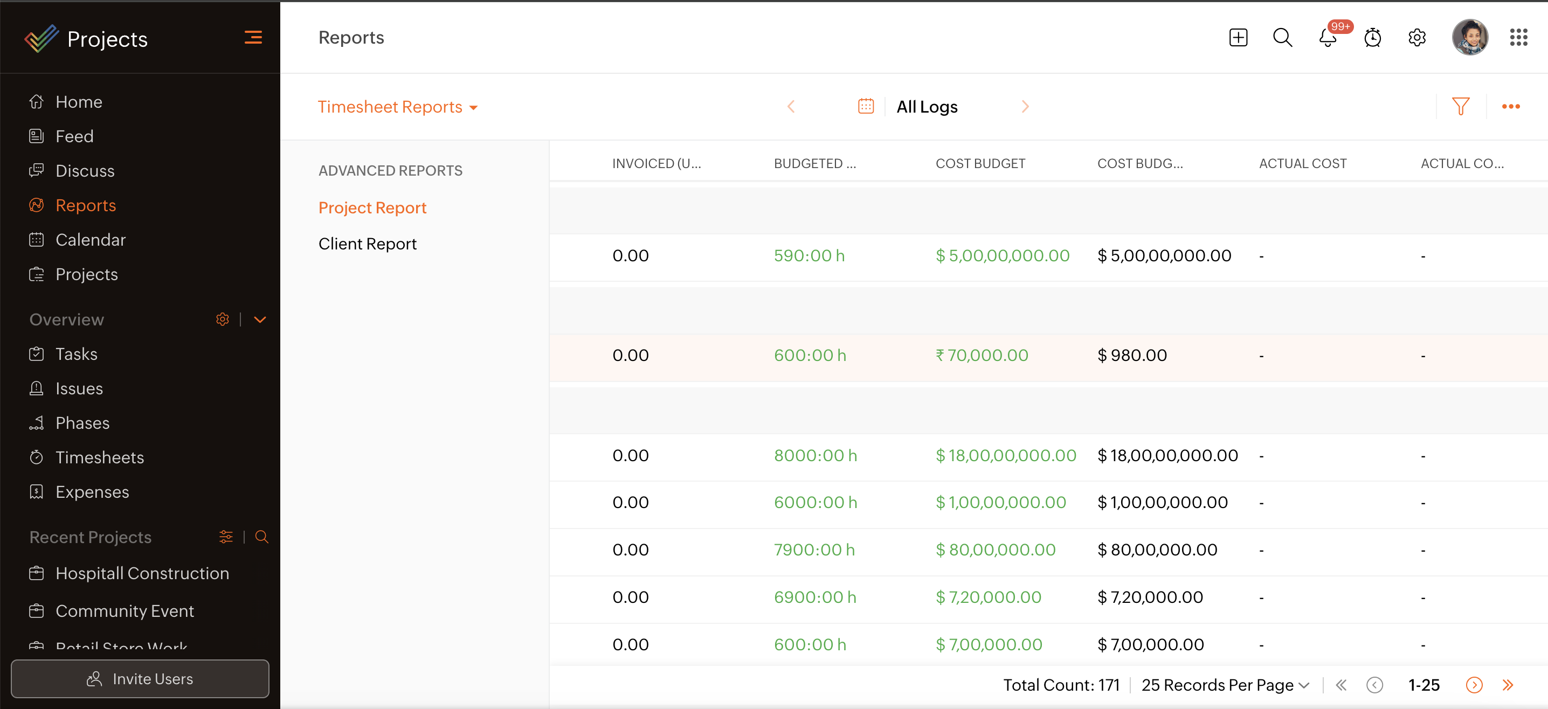Expand Timesheet Reports dropdown
The image size is (1548, 709).
coord(397,107)
